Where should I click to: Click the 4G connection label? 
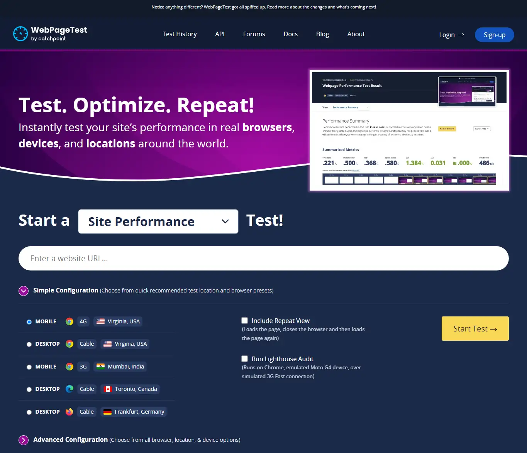pos(83,321)
